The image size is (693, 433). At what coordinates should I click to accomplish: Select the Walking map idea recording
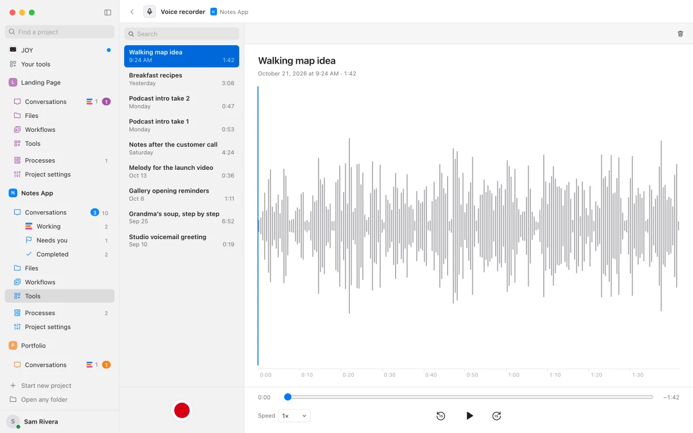pos(182,56)
